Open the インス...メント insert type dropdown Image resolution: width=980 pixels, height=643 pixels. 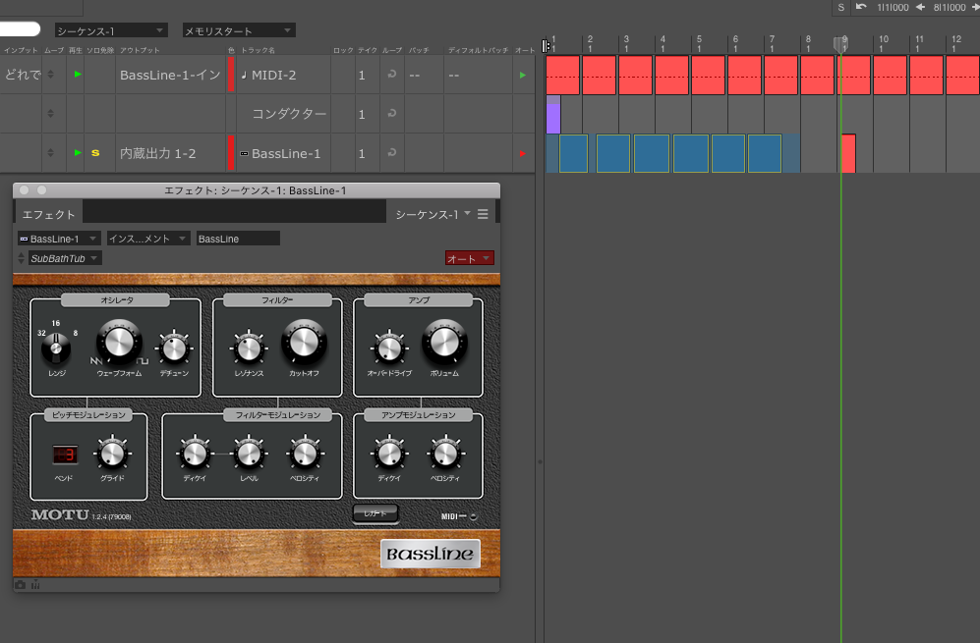pyautogui.click(x=148, y=239)
